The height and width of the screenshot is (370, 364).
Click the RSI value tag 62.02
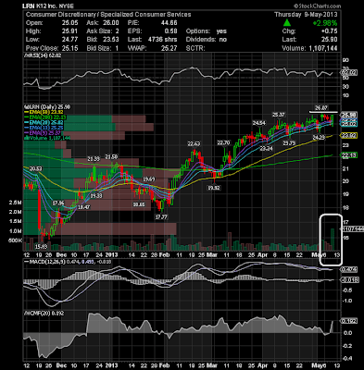pos(349,73)
